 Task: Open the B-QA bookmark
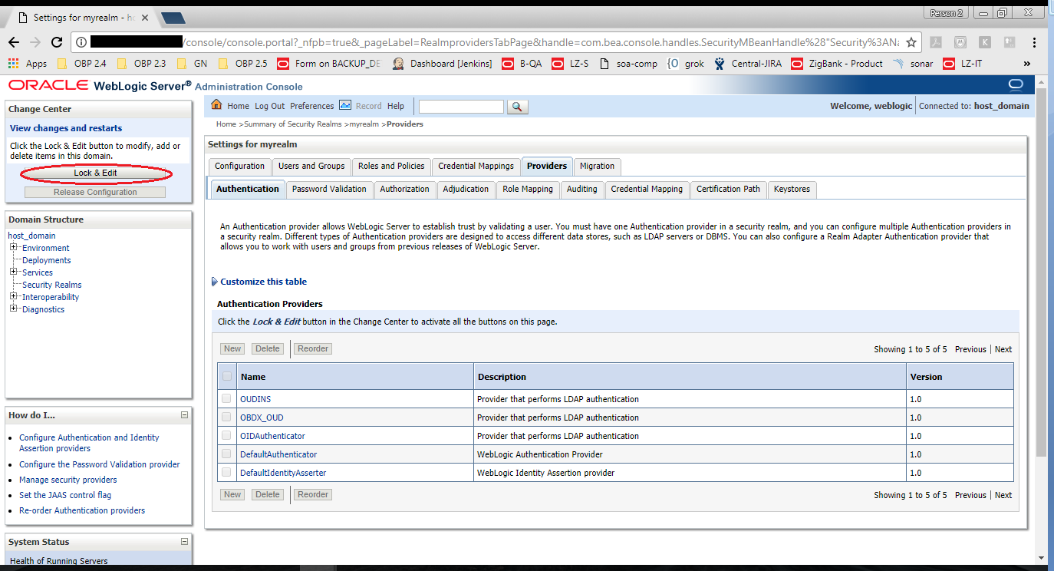[x=521, y=64]
